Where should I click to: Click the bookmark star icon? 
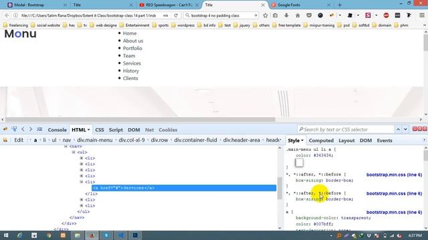click(x=265, y=15)
